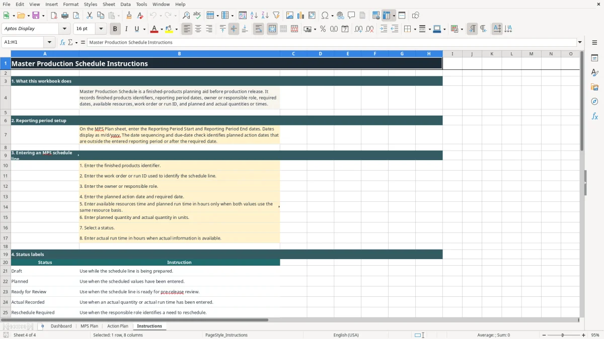Switch to the MPS Plan sheet tab
The height and width of the screenshot is (339, 604).
(x=90, y=326)
